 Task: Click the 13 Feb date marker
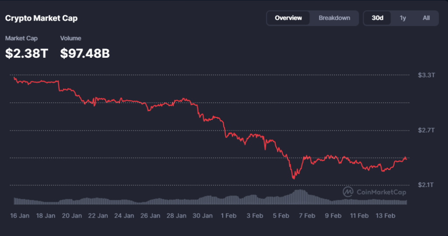[x=385, y=215]
